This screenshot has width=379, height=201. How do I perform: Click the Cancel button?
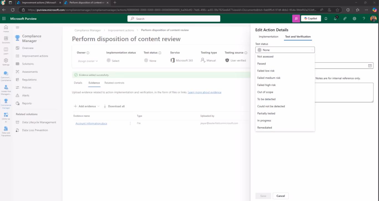281,196
